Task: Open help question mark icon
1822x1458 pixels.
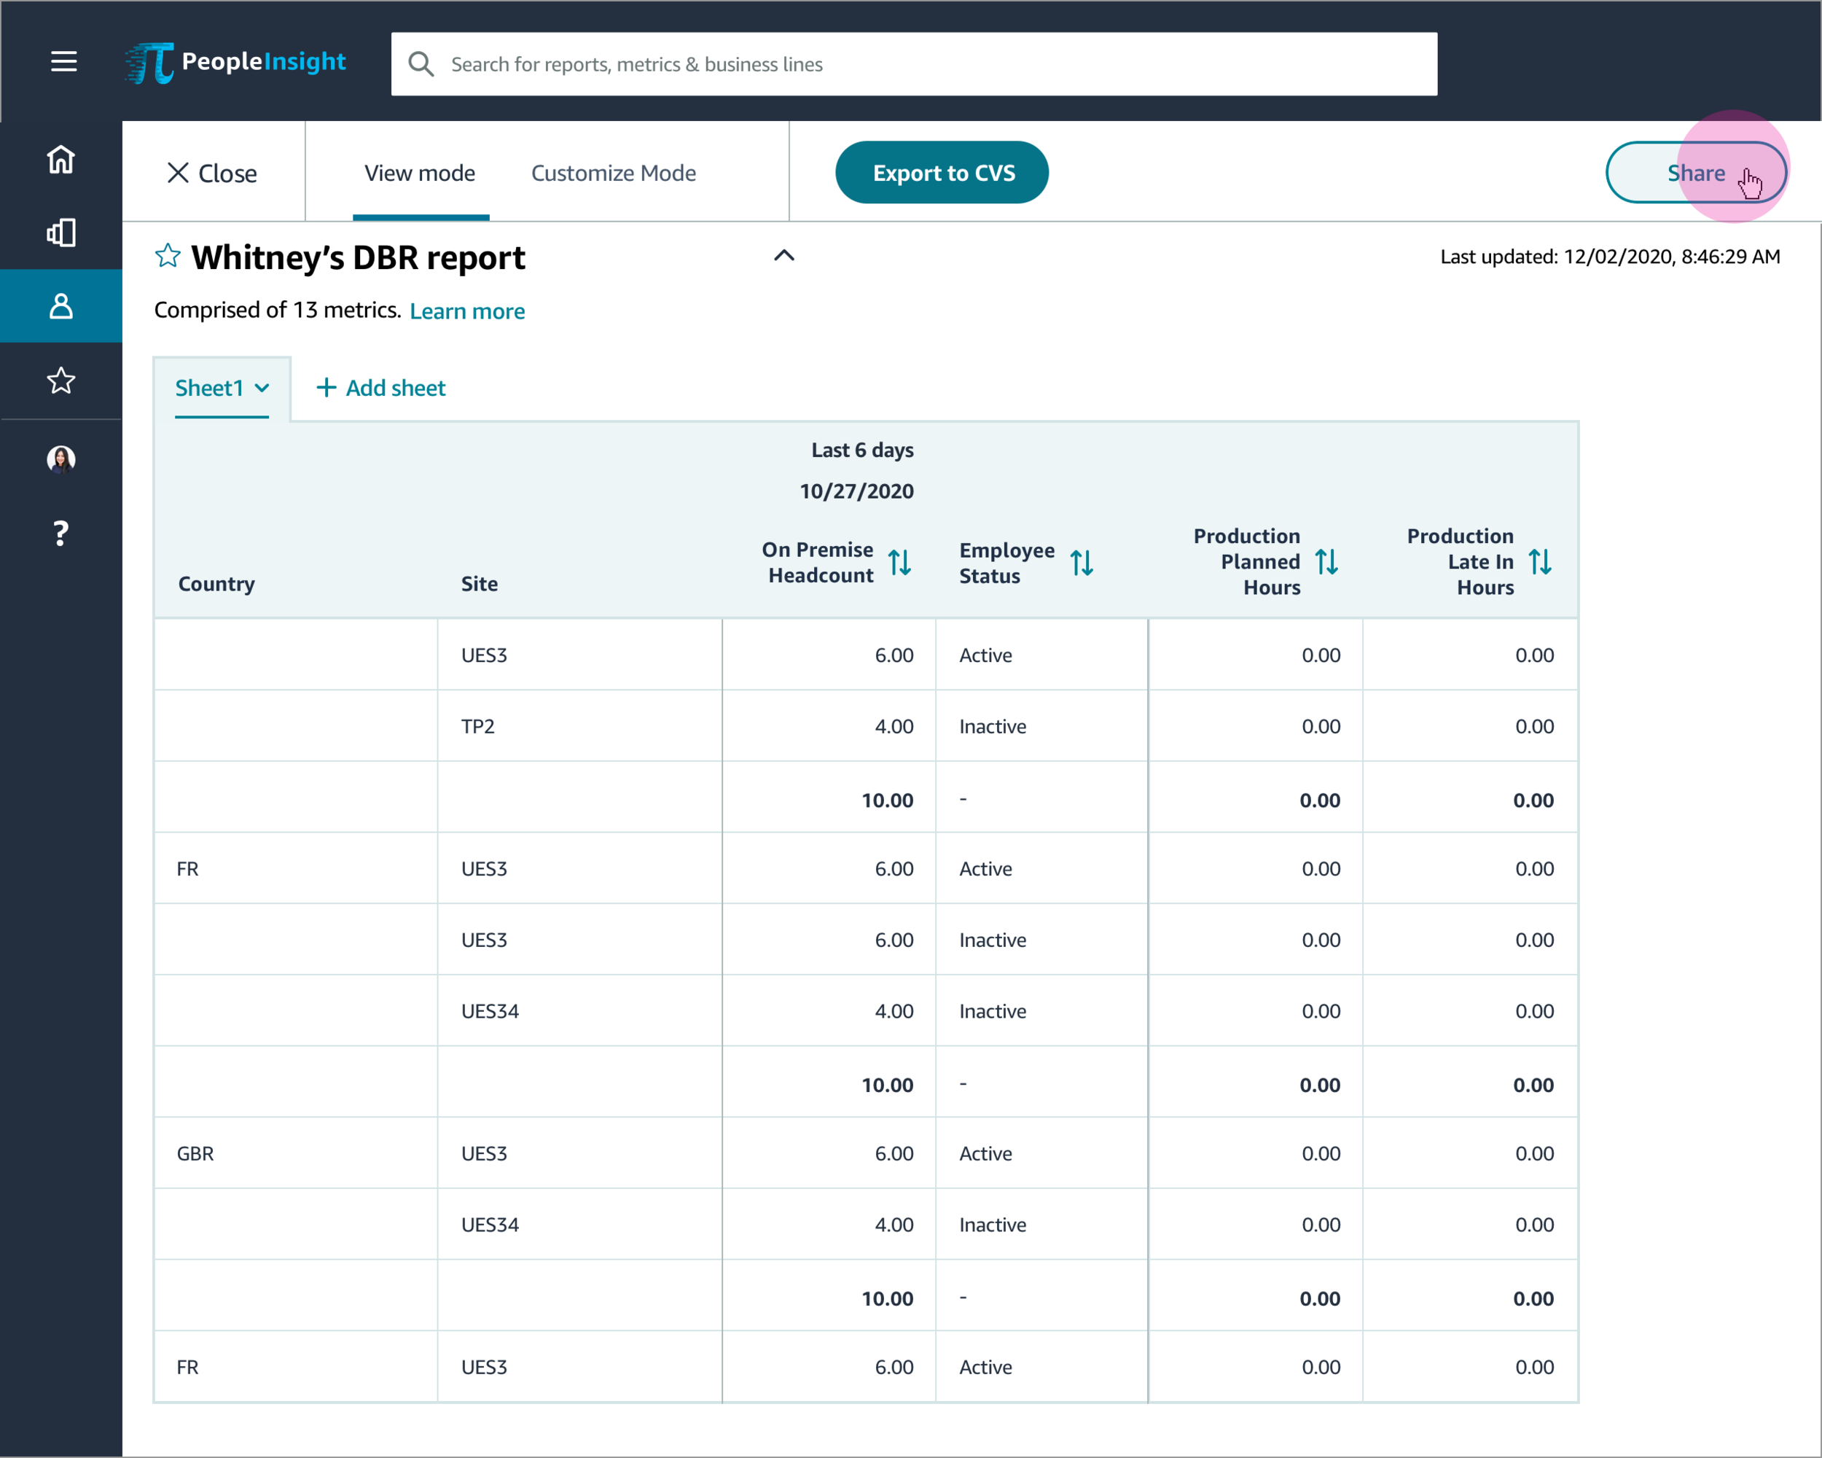Action: [60, 534]
